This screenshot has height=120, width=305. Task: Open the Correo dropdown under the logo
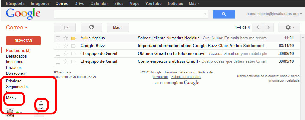(17, 28)
